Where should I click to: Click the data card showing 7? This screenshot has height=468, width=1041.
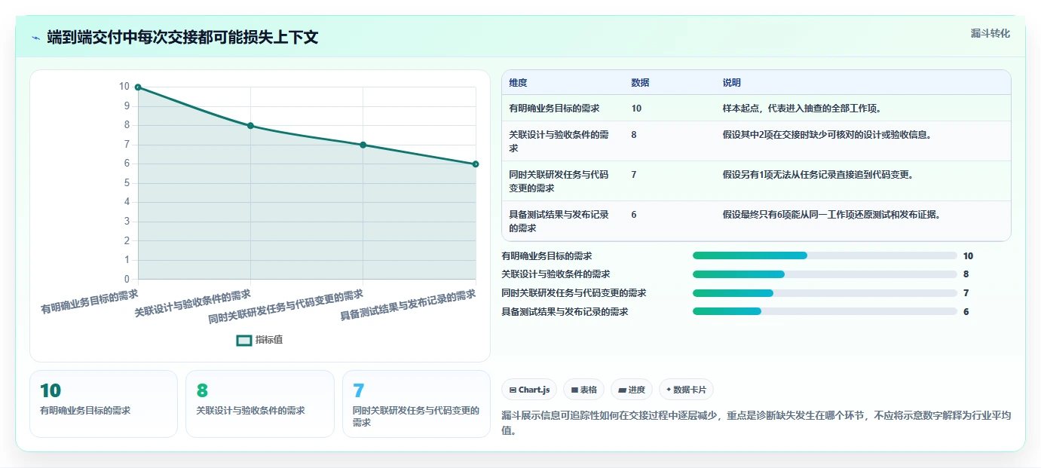pyautogui.click(x=416, y=403)
